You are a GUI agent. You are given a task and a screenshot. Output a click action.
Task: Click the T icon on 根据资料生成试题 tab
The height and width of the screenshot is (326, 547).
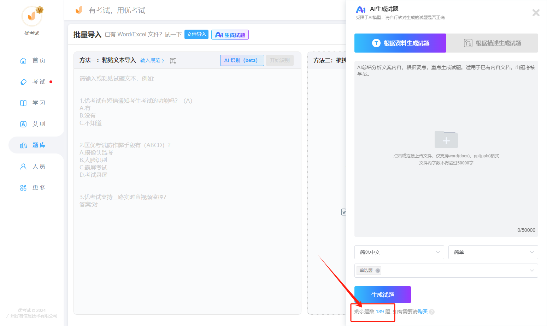click(x=376, y=43)
